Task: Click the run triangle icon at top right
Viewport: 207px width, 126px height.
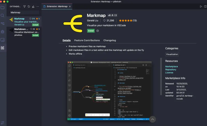Action: (x=201, y=7)
